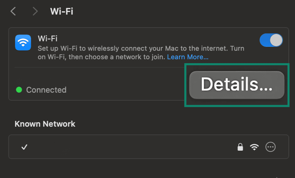The width and height of the screenshot is (295, 178).
Task: Follow the Learn More link
Action: [x=188, y=57]
